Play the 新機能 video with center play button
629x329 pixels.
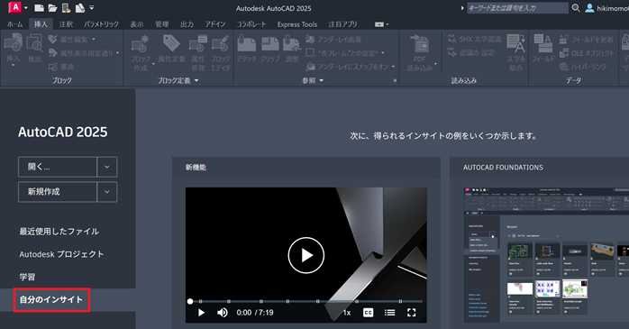[306, 256]
